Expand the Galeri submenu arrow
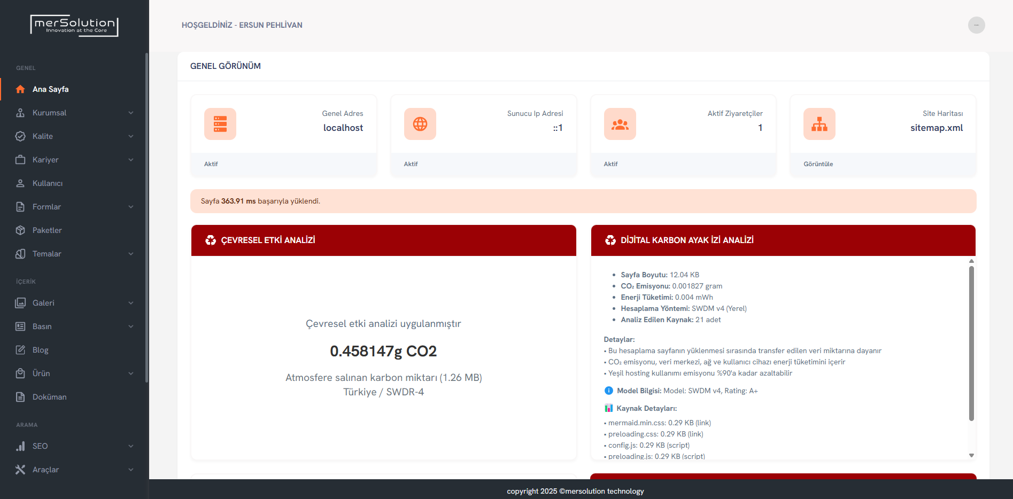The height and width of the screenshot is (499, 1013). 131,303
